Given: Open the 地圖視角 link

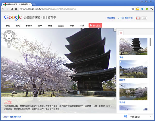Looking at the screenshot, I should point(111,18).
